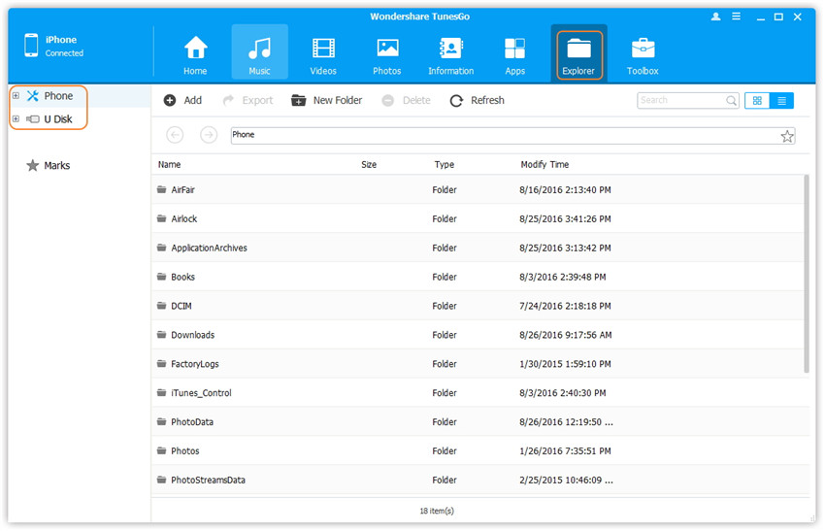Open the Toolbox icon
825x531 pixels.
[x=643, y=50]
